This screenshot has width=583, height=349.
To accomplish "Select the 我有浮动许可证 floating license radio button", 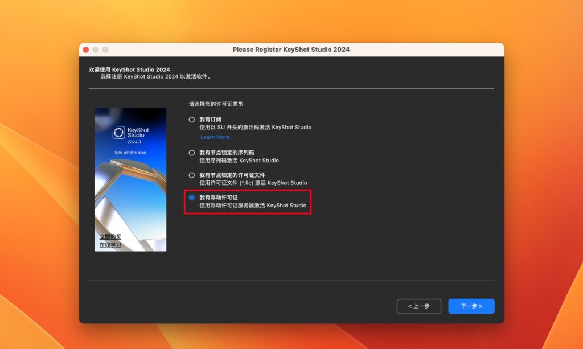I will (191, 198).
